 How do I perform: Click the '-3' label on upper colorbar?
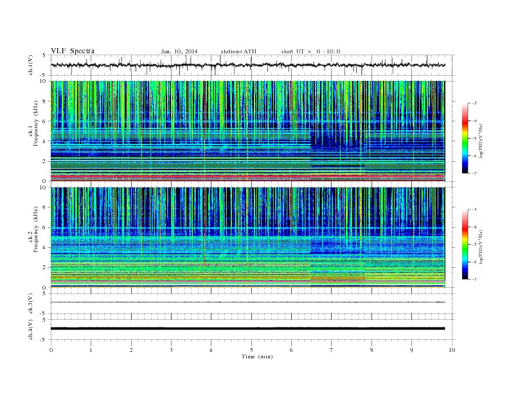[474, 103]
